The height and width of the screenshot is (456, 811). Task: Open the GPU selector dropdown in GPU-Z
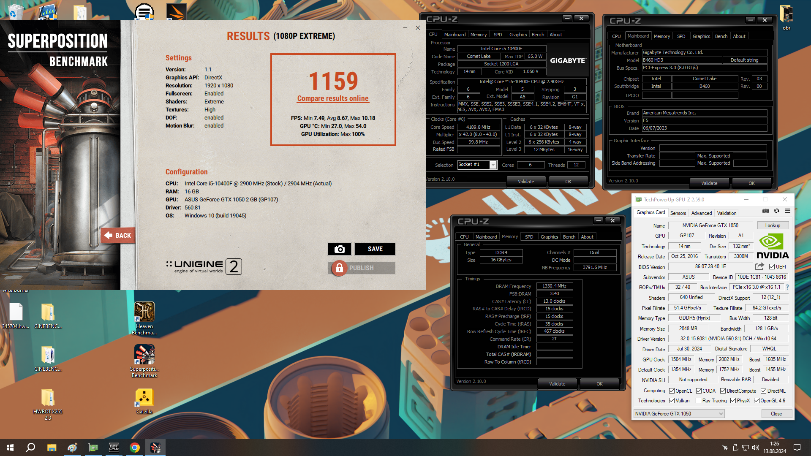680,414
